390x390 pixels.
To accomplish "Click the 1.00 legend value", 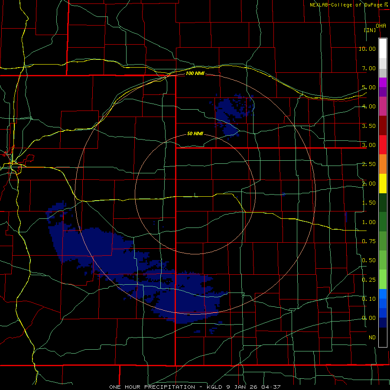I will (x=369, y=222).
